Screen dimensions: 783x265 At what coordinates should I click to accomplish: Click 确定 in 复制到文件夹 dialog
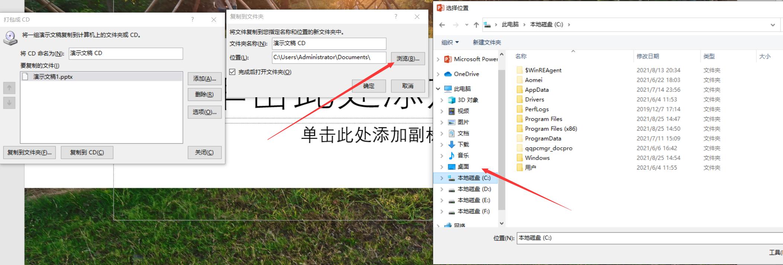[368, 86]
